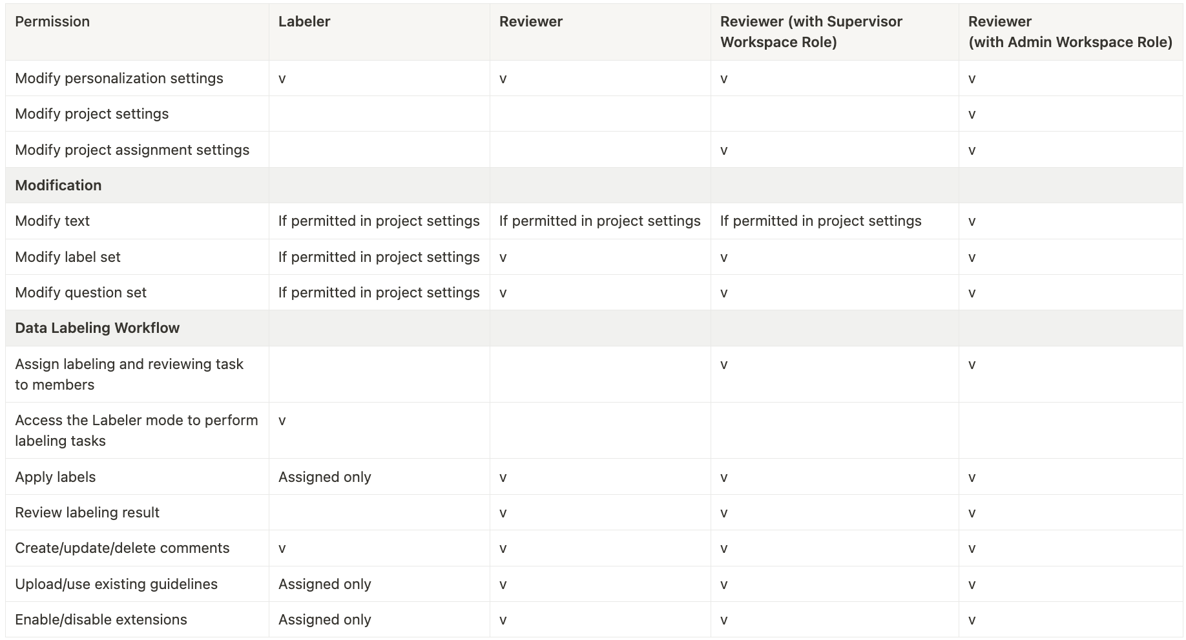
Task: Click Admin checkmark for Enable/disable extensions
Action: [972, 620]
